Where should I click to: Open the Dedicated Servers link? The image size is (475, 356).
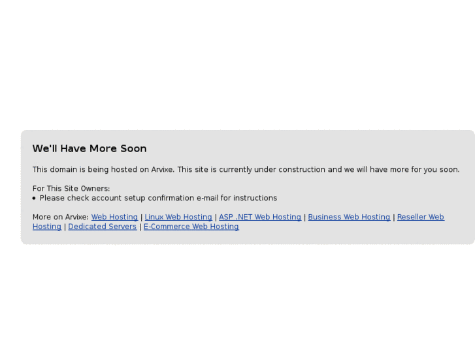(102, 227)
